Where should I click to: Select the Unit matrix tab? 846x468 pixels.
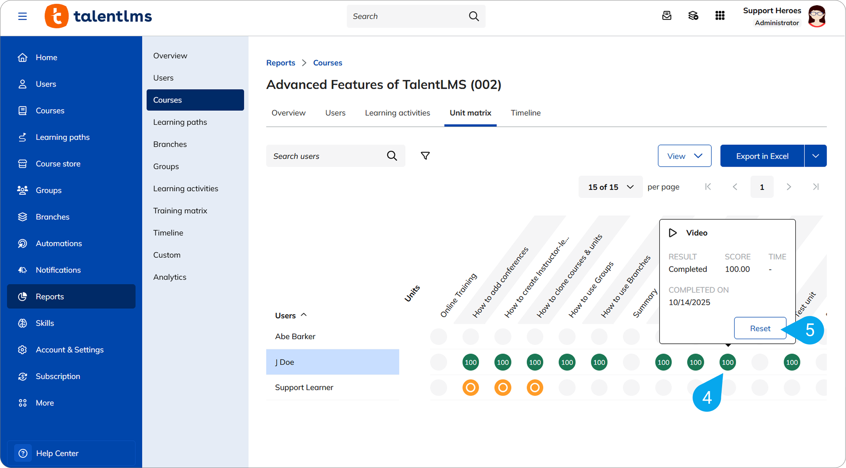tap(470, 113)
